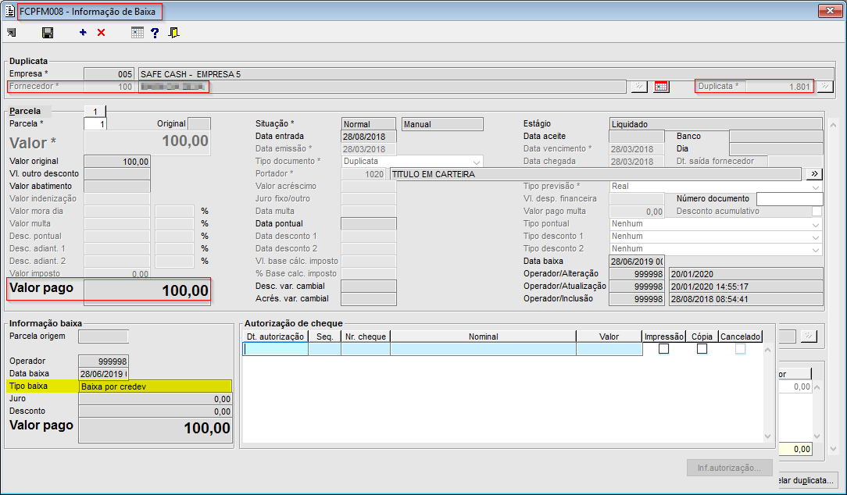Click the Número documento input field
Screen dimensions: 847x495
pos(789,198)
